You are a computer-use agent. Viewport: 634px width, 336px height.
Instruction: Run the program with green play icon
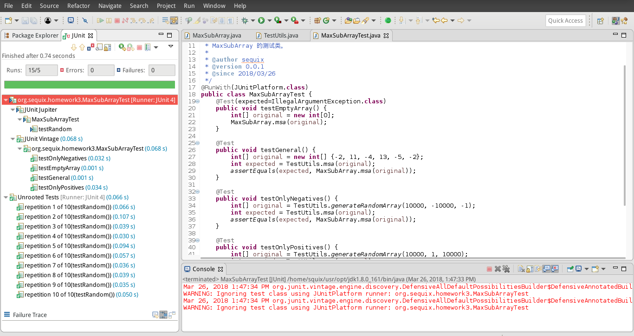tap(261, 20)
